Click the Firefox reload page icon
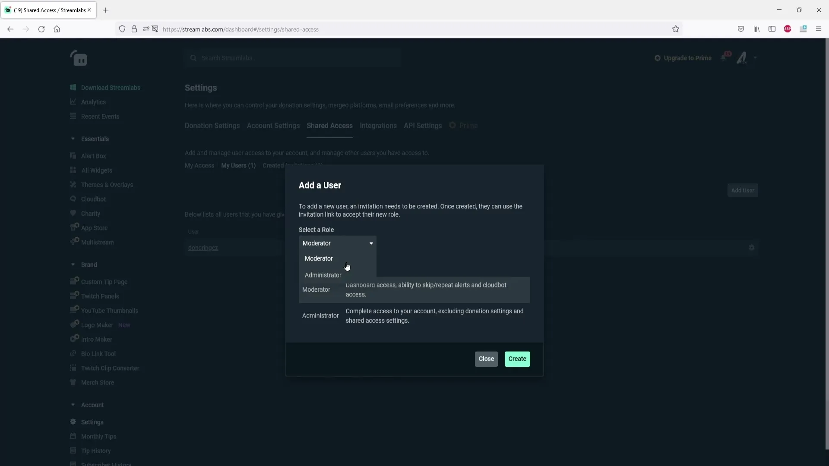This screenshot has height=466, width=829. 41,29
